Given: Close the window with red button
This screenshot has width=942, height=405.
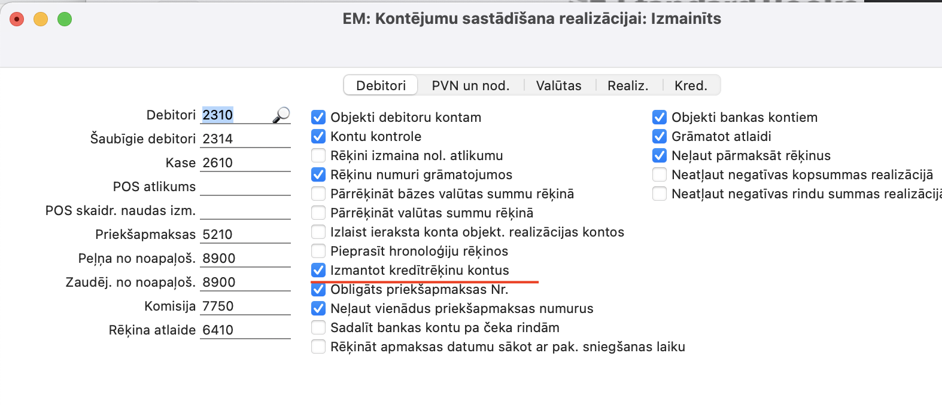Looking at the screenshot, I should pos(17,19).
